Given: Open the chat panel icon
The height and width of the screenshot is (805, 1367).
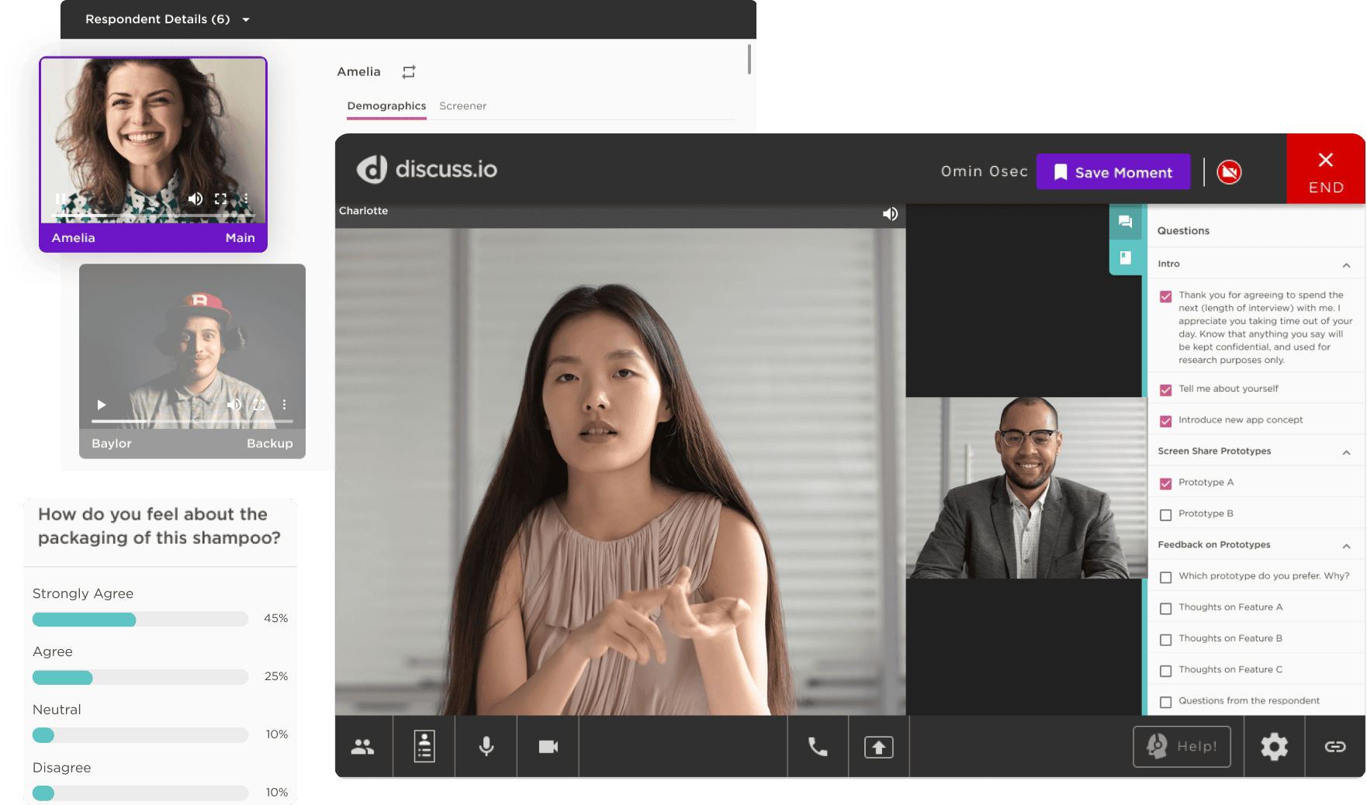Looking at the screenshot, I should point(1126,222).
